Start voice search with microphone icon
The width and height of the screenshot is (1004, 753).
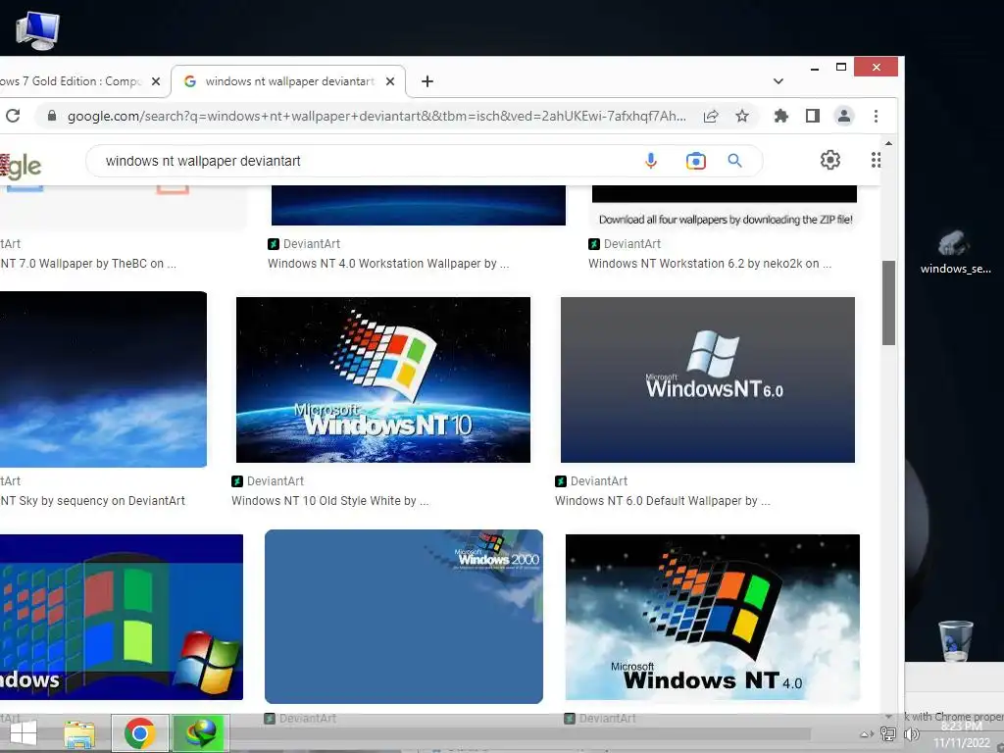click(651, 161)
